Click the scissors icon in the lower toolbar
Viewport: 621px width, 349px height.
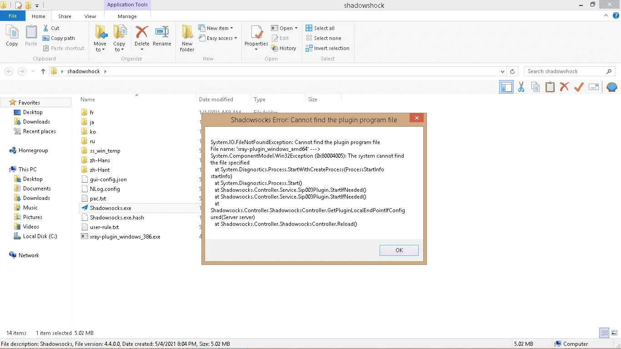click(x=521, y=87)
